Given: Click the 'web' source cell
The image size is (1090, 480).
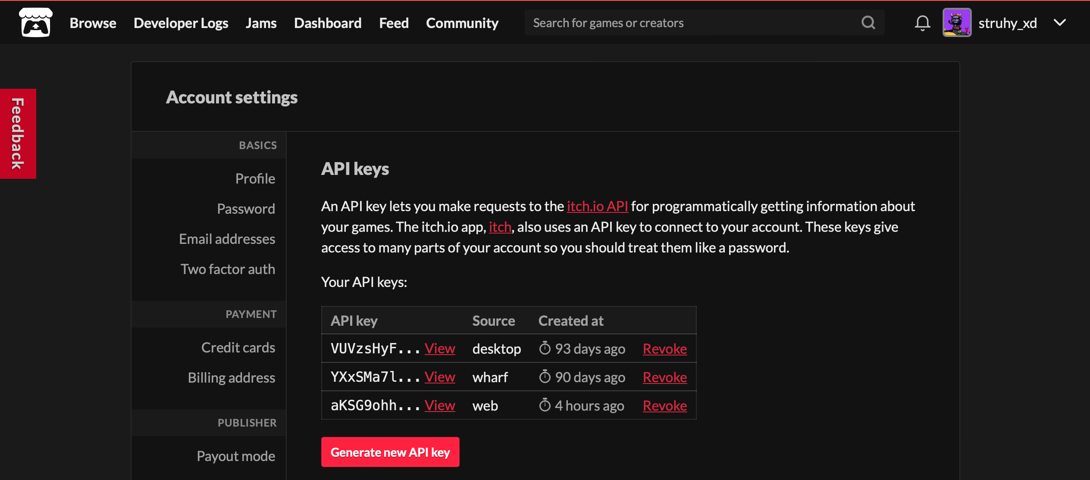Looking at the screenshot, I should (485, 405).
